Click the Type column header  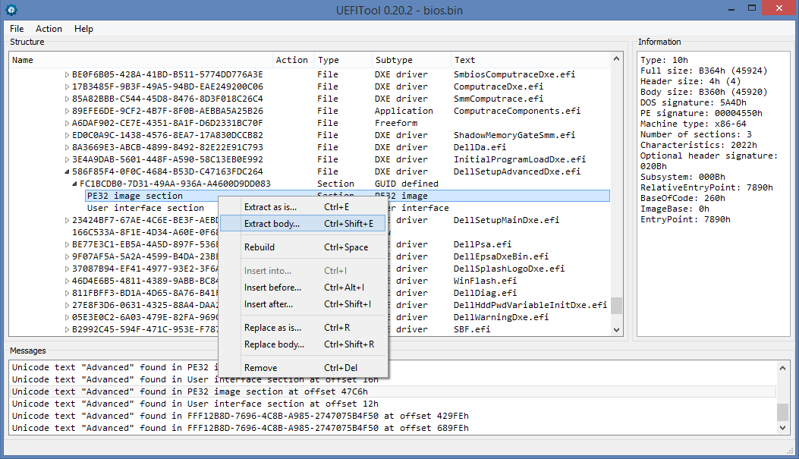pos(342,60)
